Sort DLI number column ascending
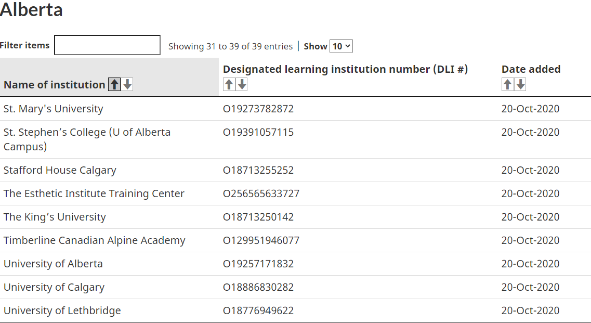This screenshot has height=323, width=591. [x=229, y=84]
